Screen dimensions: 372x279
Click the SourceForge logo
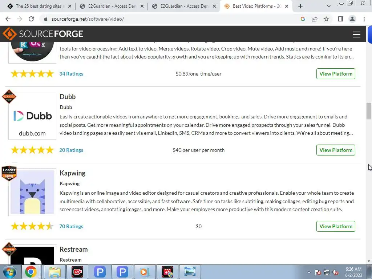pyautogui.click(x=43, y=34)
